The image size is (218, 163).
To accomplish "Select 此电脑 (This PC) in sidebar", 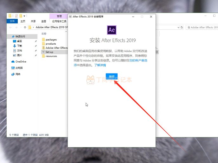I will pos(19,68).
